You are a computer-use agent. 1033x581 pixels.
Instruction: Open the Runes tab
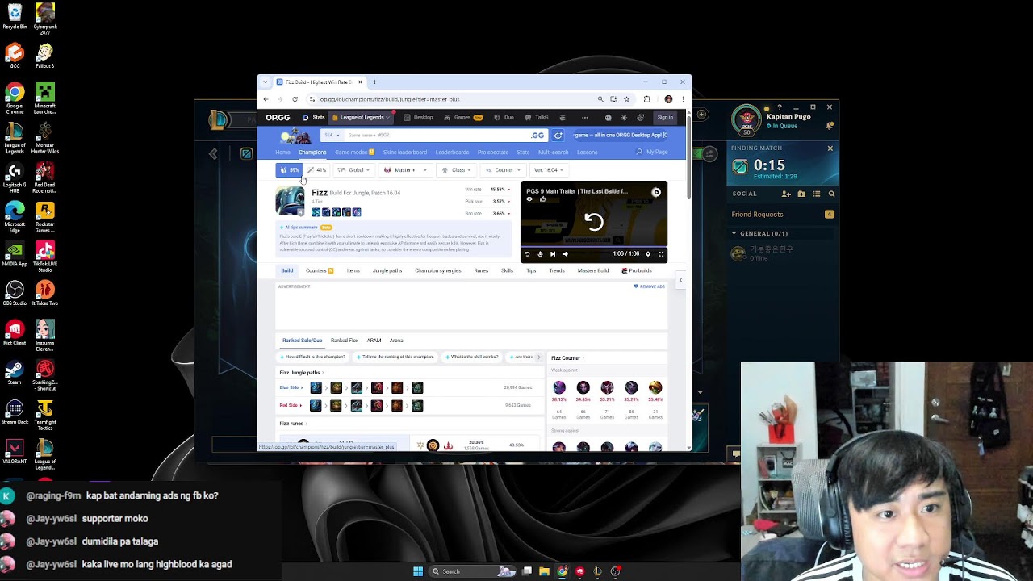tap(481, 270)
